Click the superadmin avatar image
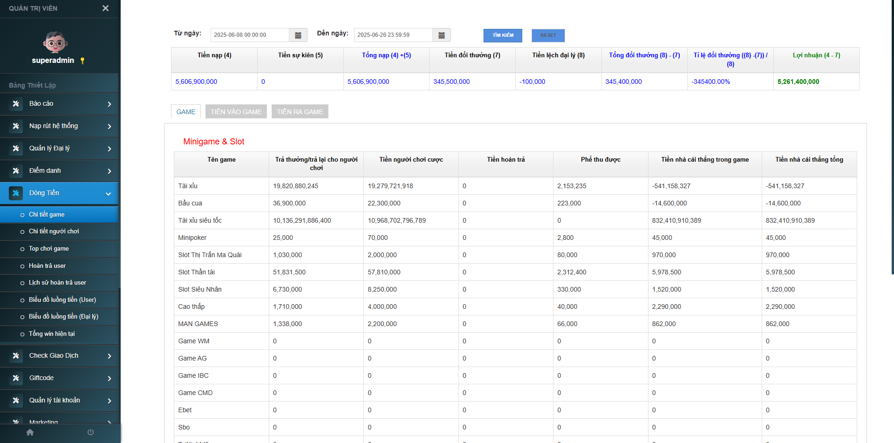The height and width of the screenshot is (443, 894). click(55, 42)
